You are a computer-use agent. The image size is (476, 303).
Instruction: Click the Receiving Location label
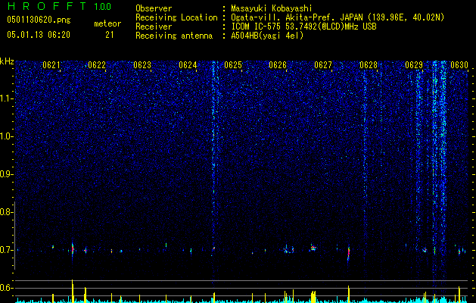click(x=176, y=17)
